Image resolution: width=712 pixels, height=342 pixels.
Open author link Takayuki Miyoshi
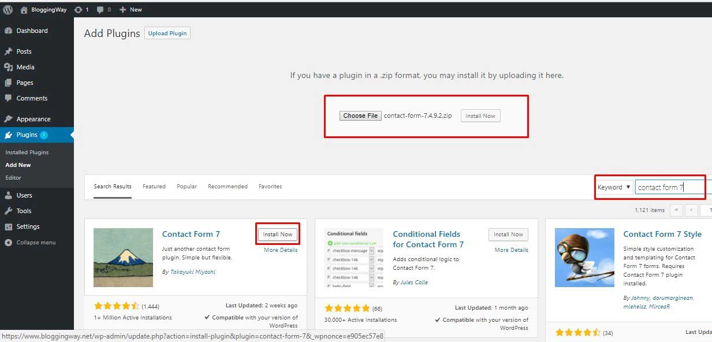point(193,272)
